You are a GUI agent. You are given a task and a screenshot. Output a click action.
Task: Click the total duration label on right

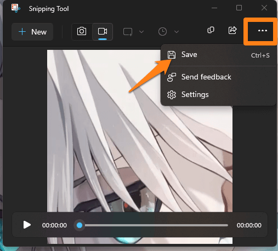(249, 225)
